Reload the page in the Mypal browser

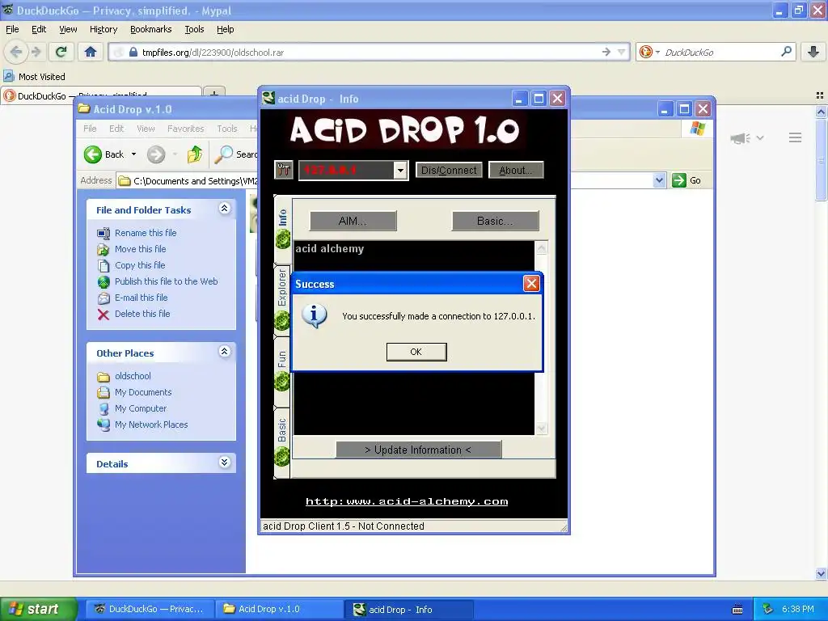click(61, 52)
